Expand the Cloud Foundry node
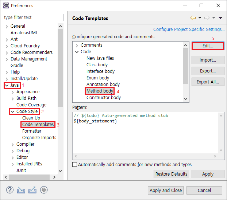The width and height of the screenshot is (227, 200). (x=7, y=46)
